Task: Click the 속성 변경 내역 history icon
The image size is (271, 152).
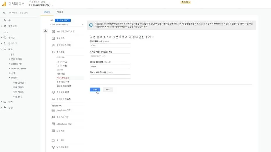Action: coord(53,92)
